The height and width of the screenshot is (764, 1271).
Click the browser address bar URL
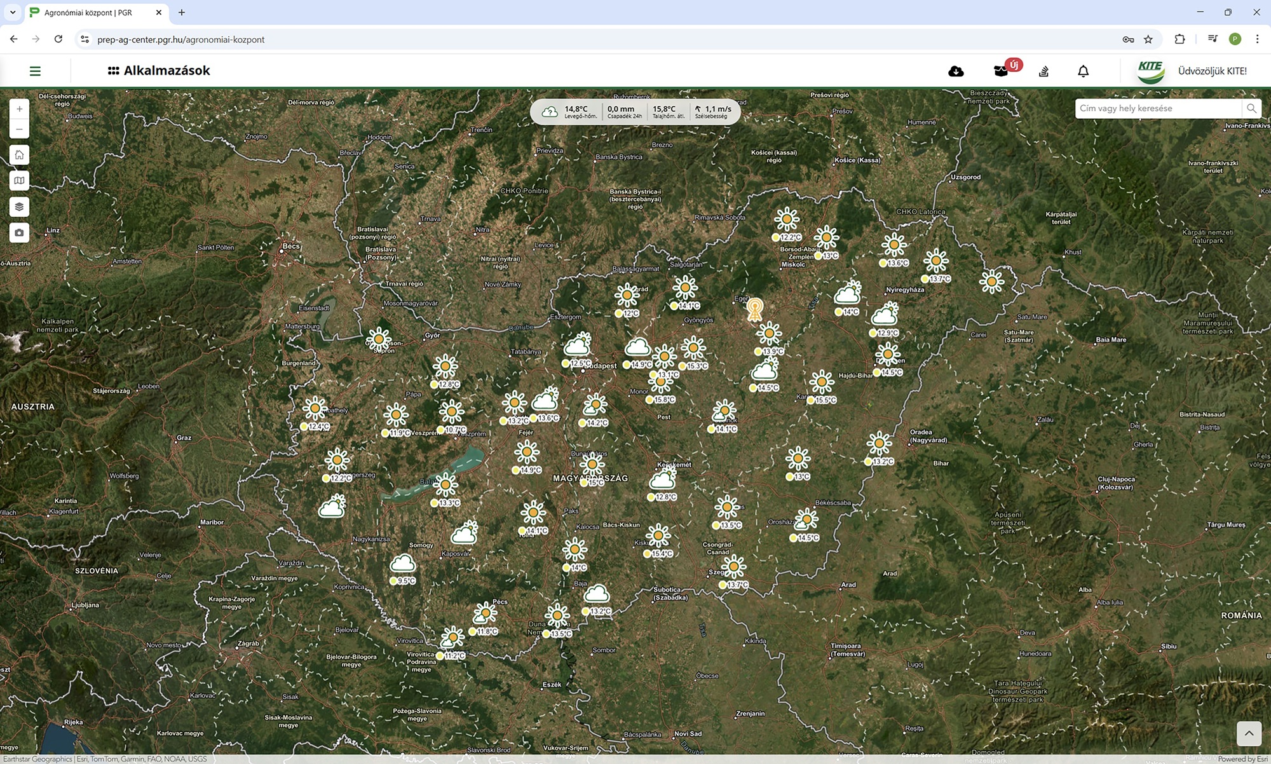(x=180, y=39)
